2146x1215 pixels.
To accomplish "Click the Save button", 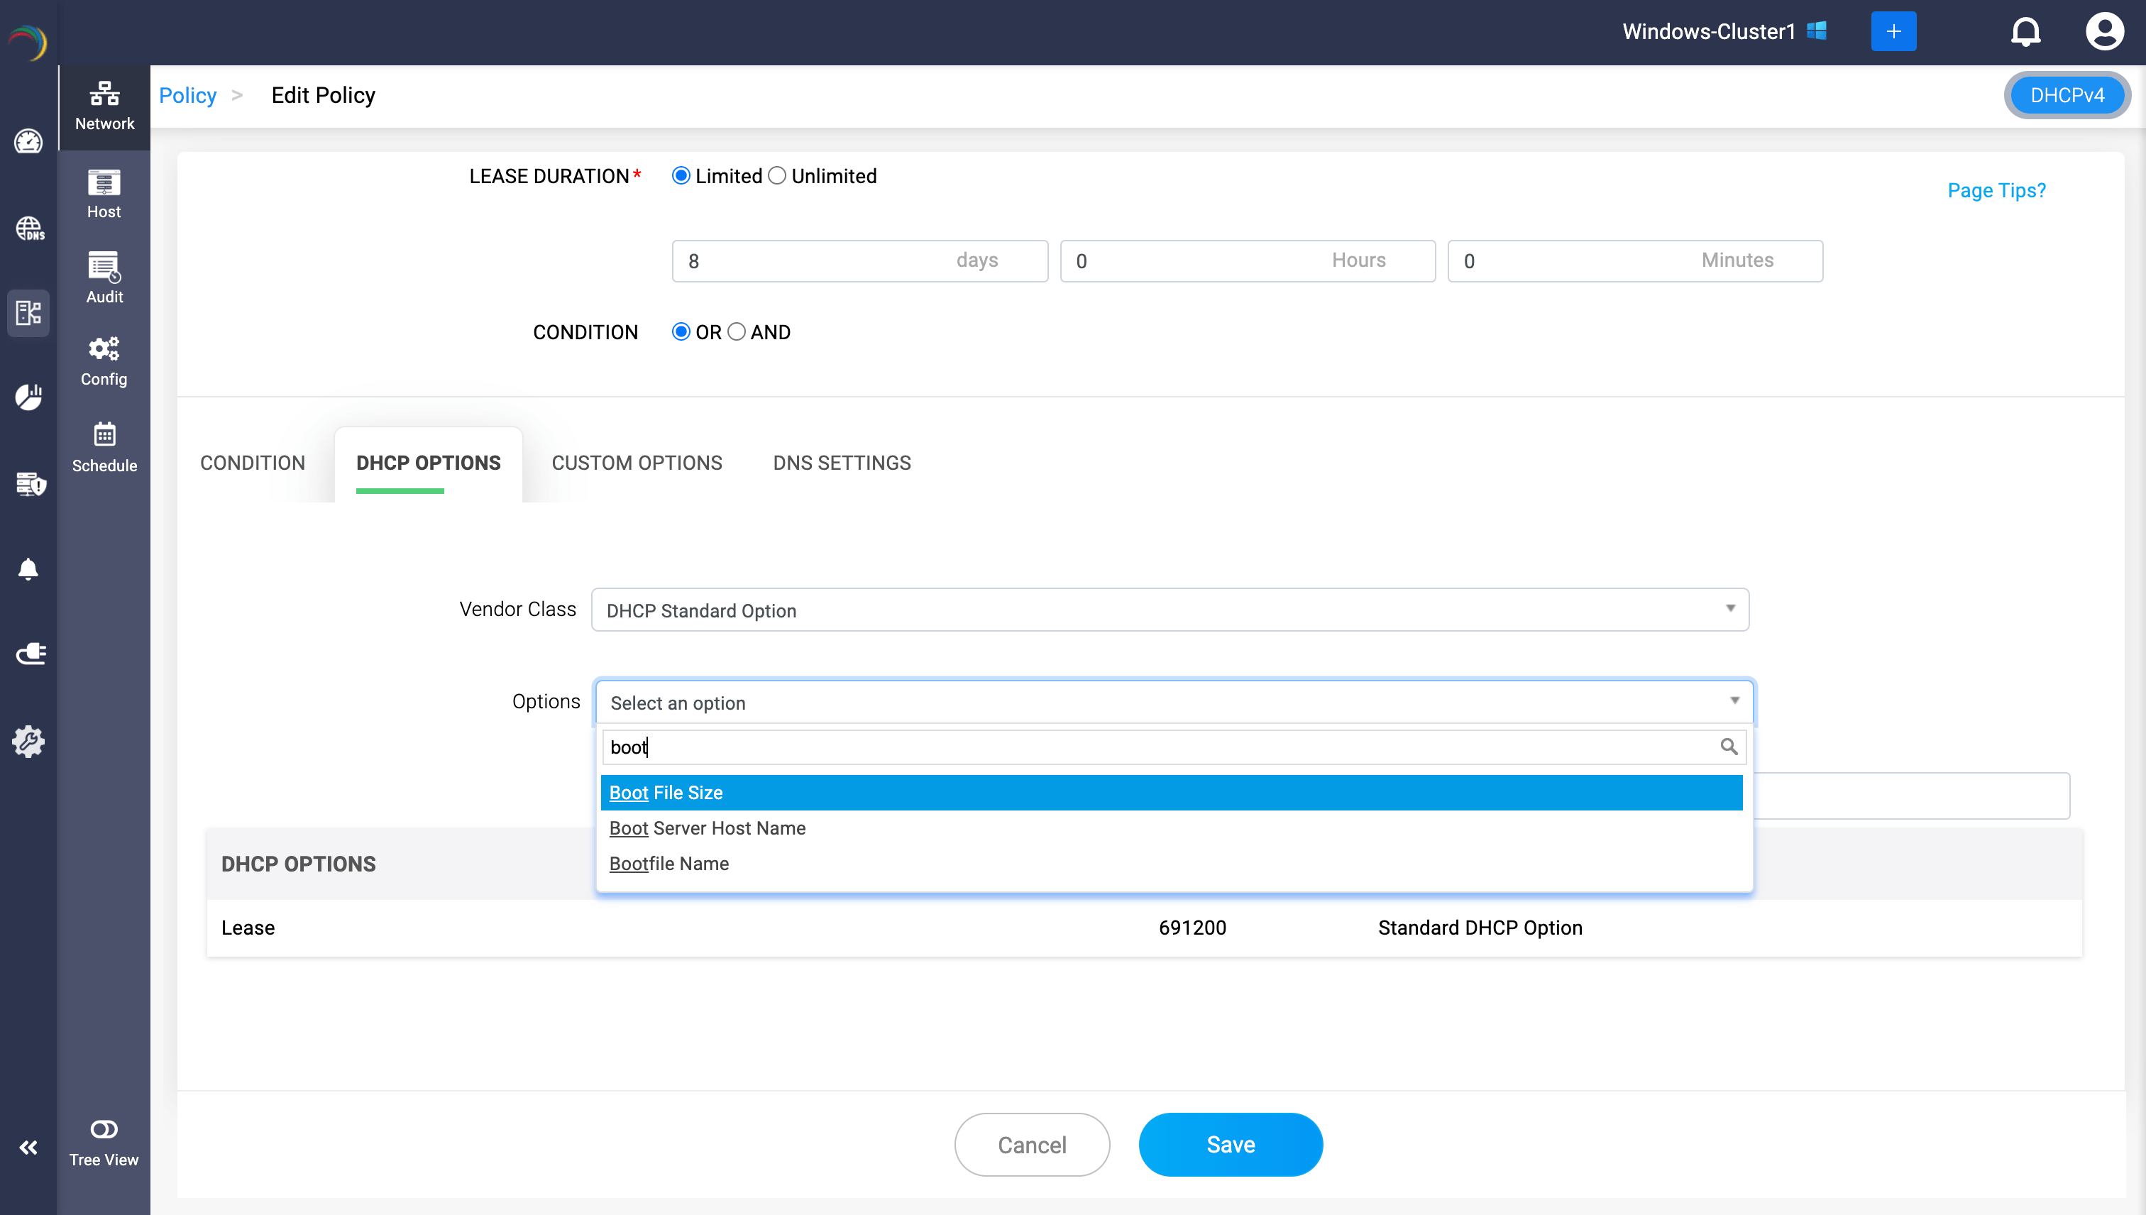I will pos(1230,1144).
